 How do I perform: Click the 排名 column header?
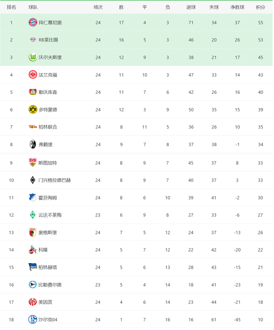click(12, 7)
